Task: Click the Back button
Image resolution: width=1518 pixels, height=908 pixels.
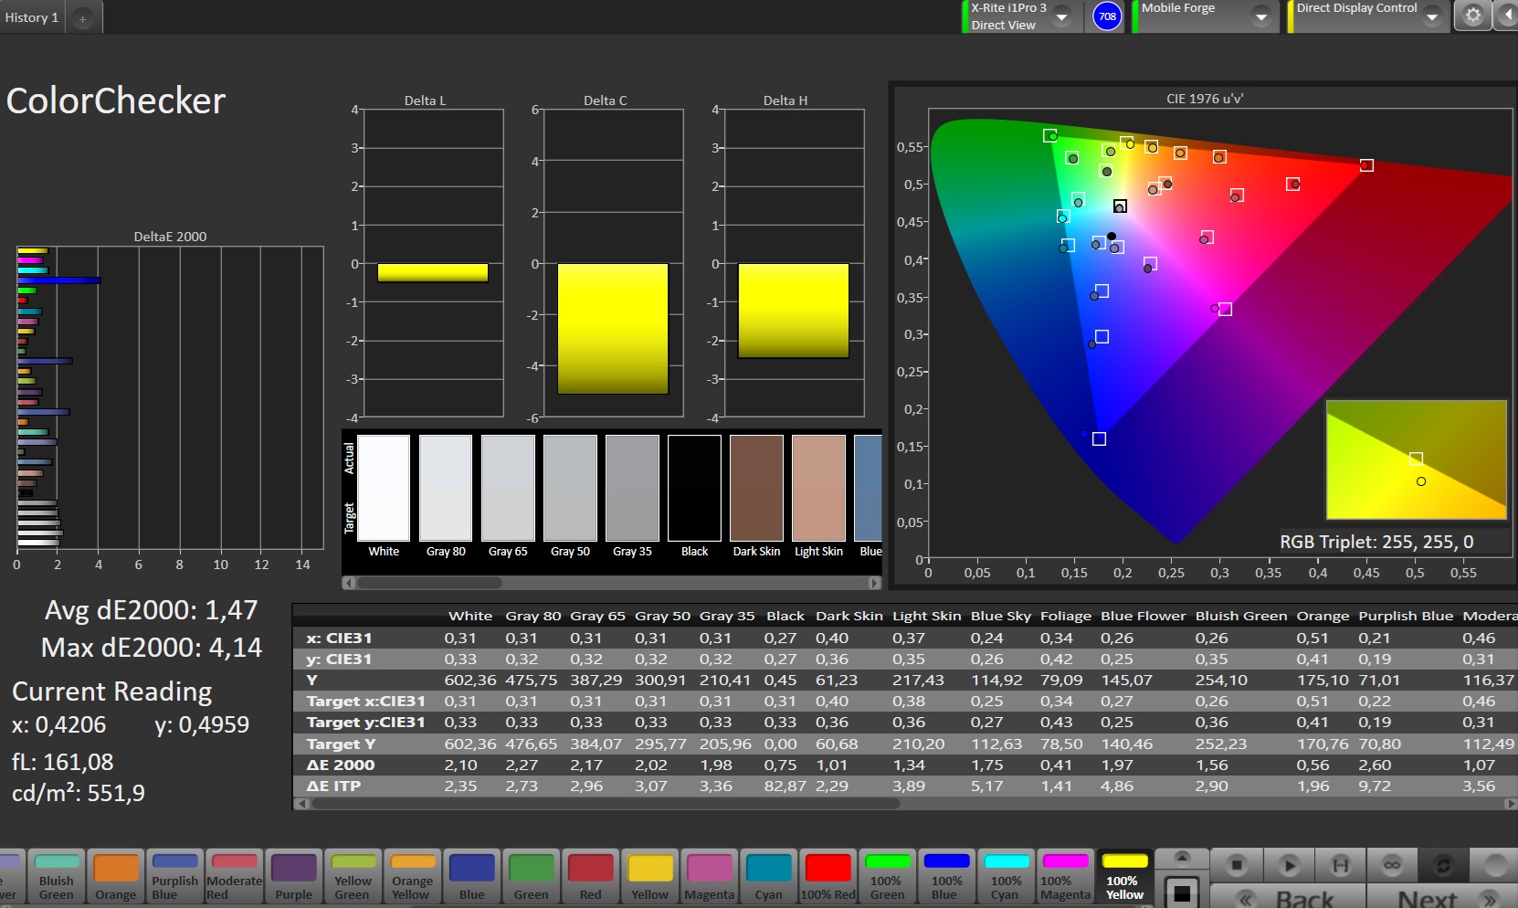Action: tap(1288, 897)
